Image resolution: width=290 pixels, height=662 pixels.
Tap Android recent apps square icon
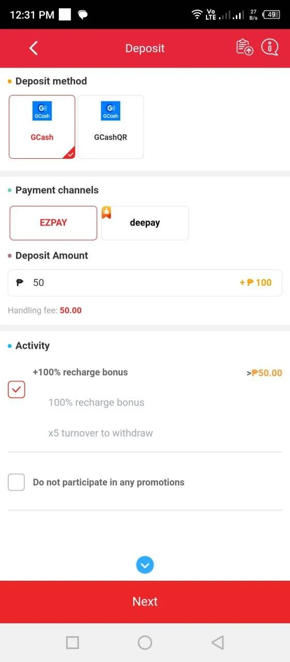(x=72, y=643)
